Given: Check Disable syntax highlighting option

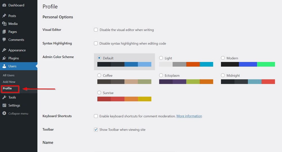Looking at the screenshot, I should pyautogui.click(x=96, y=43).
